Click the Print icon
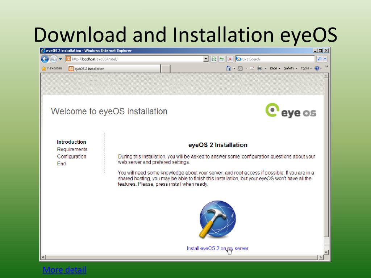This screenshot has height=278, width=371. pos(259,68)
